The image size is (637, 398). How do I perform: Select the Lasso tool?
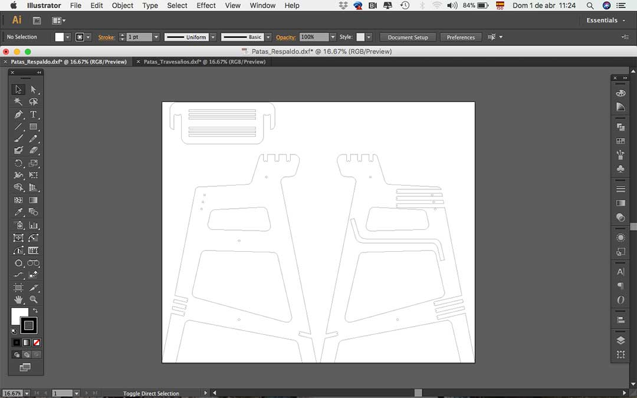coord(33,101)
